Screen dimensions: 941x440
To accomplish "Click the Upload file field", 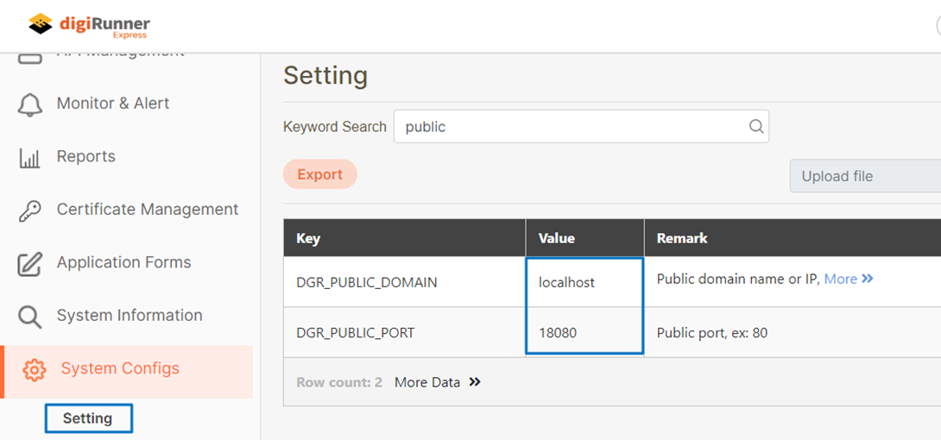I will (x=863, y=176).
